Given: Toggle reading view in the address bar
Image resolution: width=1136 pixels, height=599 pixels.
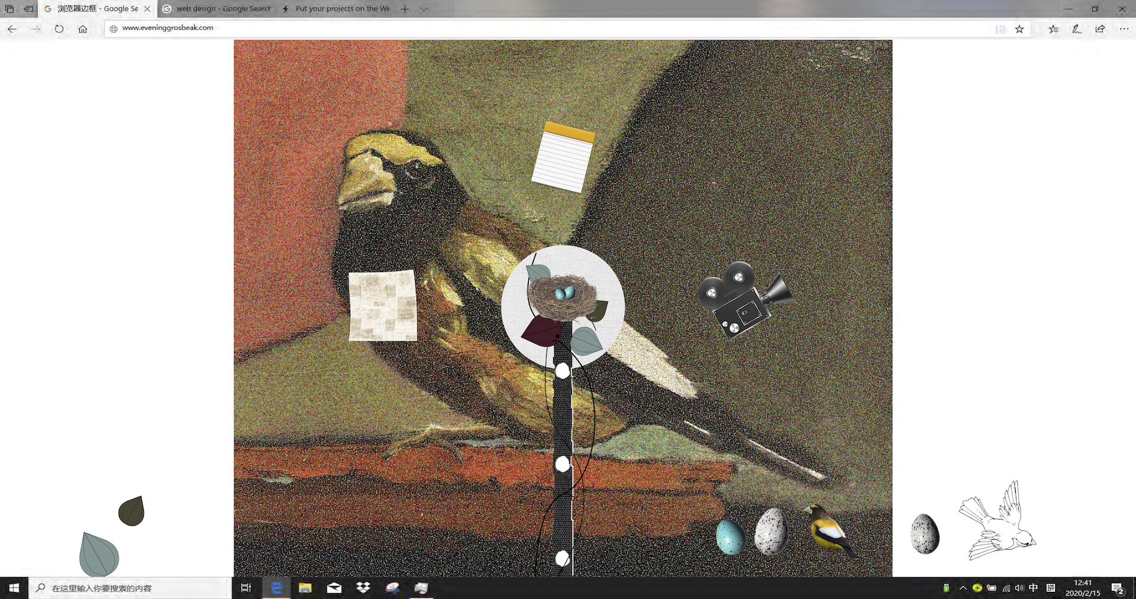Looking at the screenshot, I should click(1000, 29).
